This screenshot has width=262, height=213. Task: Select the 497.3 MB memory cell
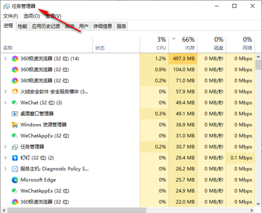183,59
